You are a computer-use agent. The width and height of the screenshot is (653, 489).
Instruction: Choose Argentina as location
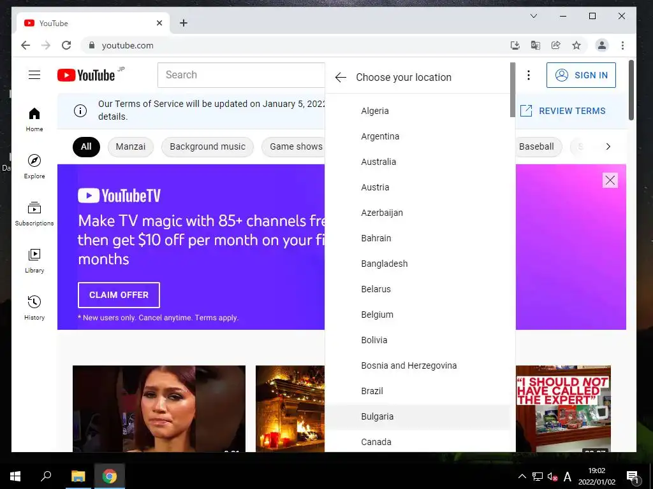[x=418, y=136]
